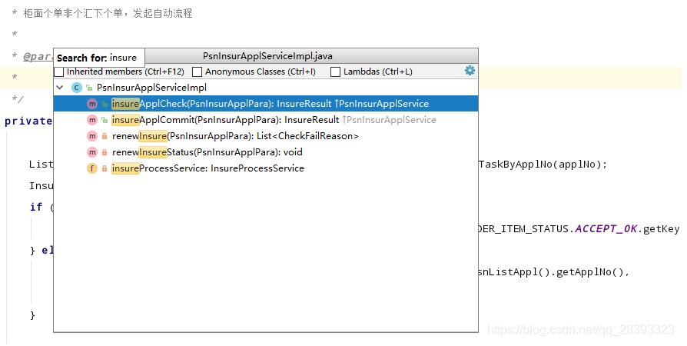Click private lock icon of insureProcessService
The height and width of the screenshot is (346, 687).
pos(105,168)
